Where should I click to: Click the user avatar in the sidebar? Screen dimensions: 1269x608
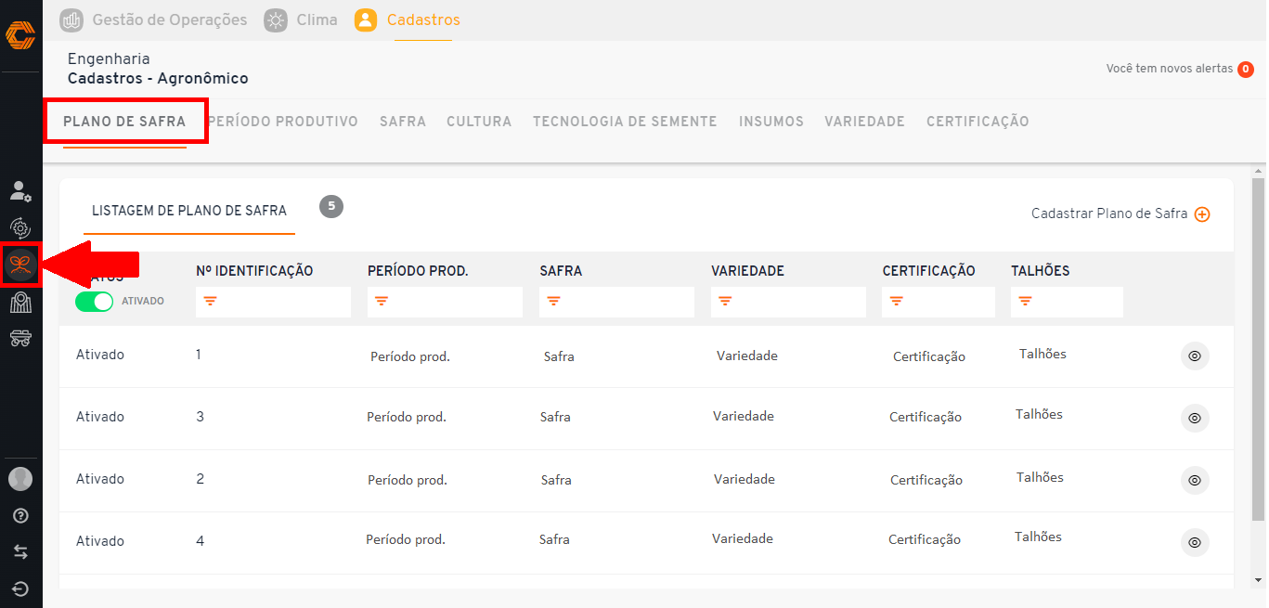point(20,479)
